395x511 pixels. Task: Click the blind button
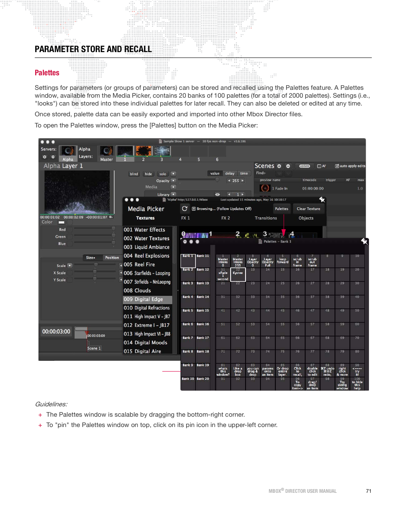pos(134,174)
